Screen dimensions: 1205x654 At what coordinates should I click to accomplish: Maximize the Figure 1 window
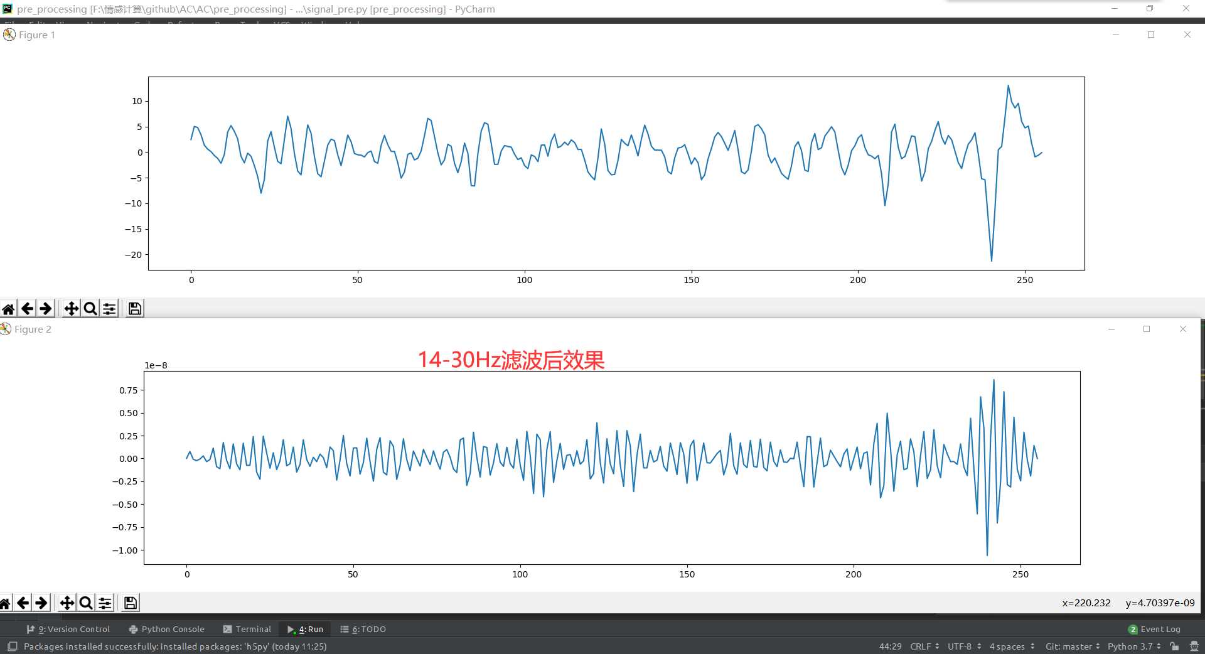point(1151,35)
